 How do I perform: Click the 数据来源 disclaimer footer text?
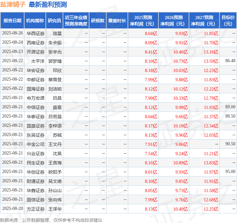click(x=51, y=220)
